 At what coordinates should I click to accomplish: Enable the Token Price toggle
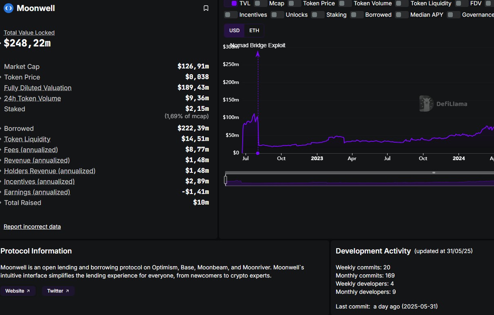point(295,3)
